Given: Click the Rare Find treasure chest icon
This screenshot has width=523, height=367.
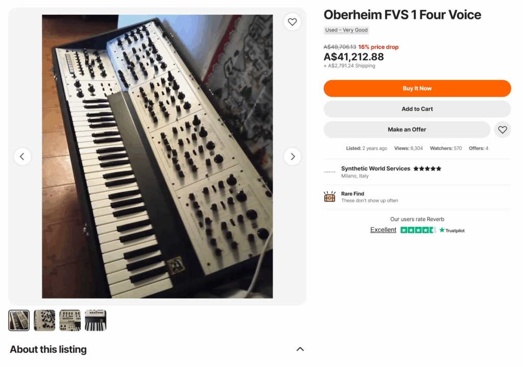Looking at the screenshot, I should pyautogui.click(x=329, y=197).
